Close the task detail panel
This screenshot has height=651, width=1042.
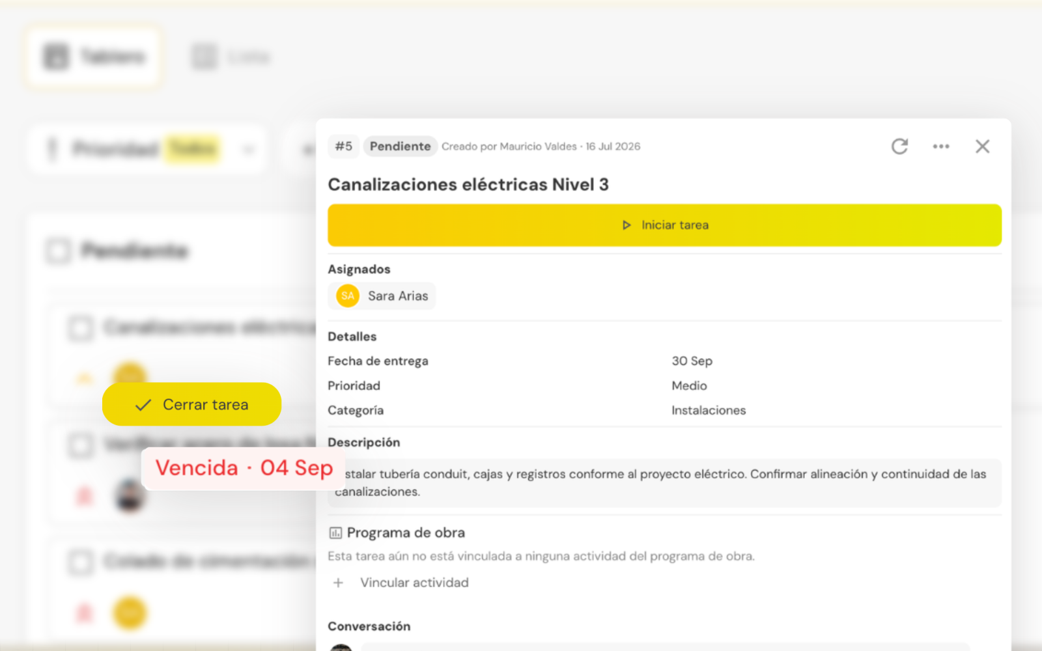click(982, 146)
